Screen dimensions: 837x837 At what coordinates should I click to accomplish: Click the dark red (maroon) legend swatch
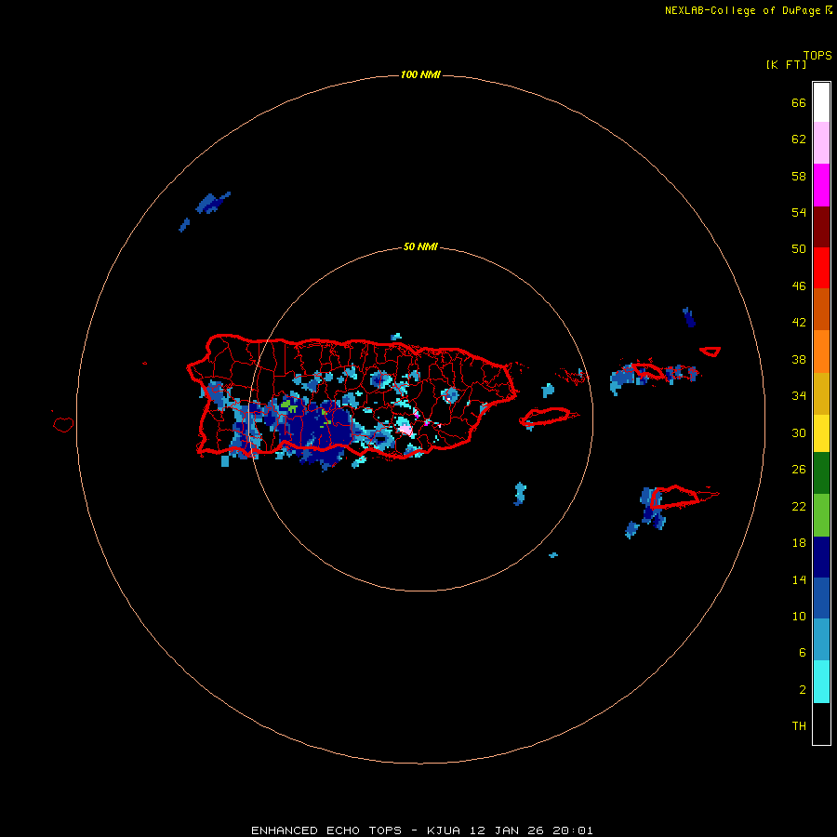pos(821,227)
